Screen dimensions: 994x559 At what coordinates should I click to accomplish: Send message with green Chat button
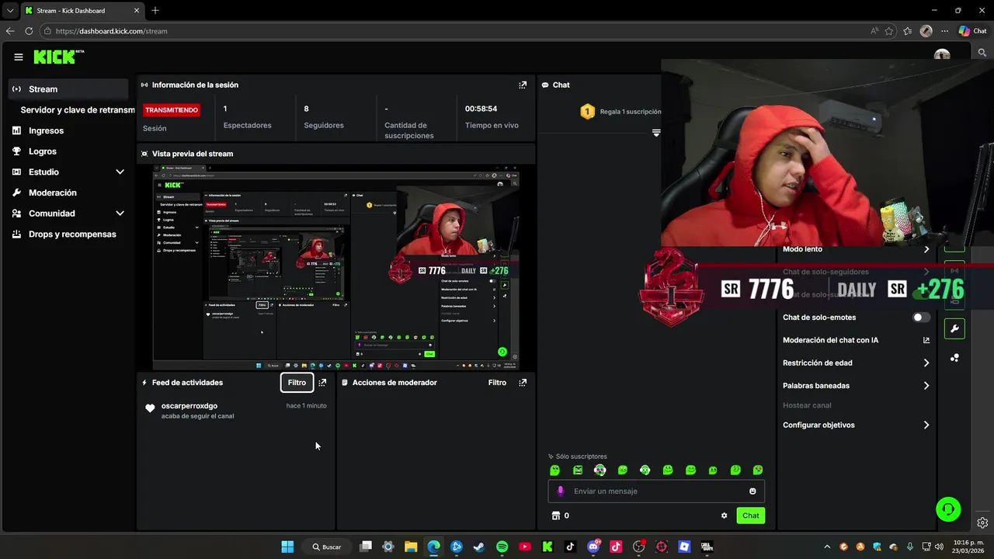750,516
